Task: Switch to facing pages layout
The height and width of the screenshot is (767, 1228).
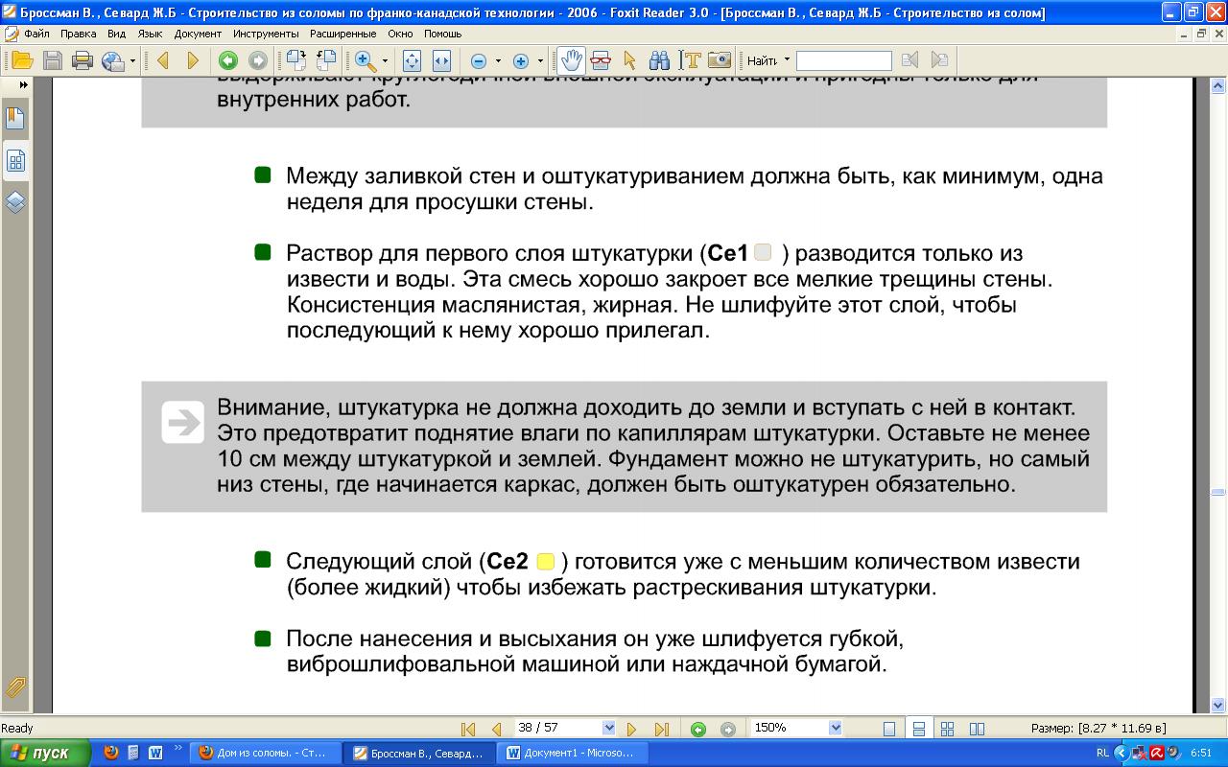Action: tap(977, 729)
